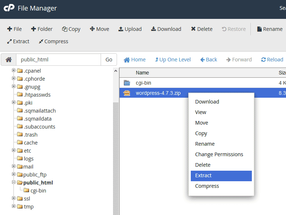Screen dimensions: 286x215
Task: Click the mail folder icon in tree
Action: (20, 166)
